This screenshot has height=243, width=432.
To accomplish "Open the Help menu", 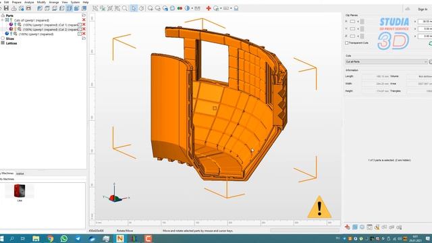I will [86, 2].
